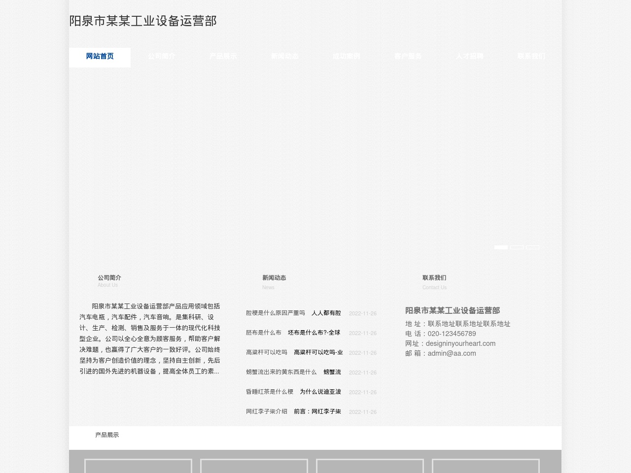Screen dimensions: 631x473
Task: Open the news link 网红李子柒介绍
Action: (x=267, y=411)
